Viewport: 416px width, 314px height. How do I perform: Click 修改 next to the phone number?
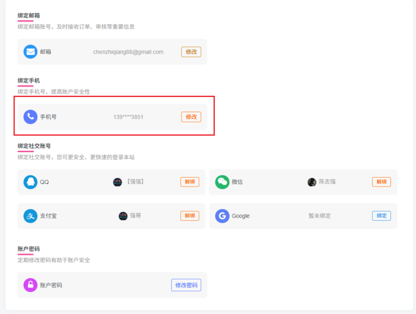pos(190,117)
